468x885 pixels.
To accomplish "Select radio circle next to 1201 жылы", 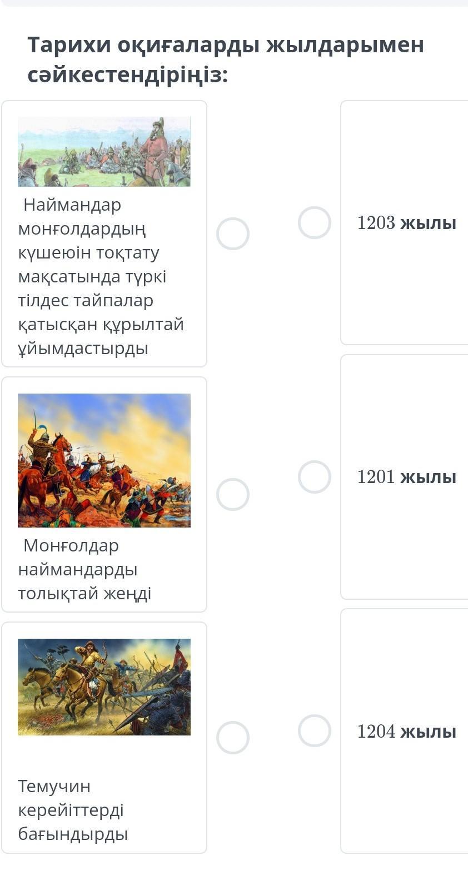I will (x=315, y=477).
